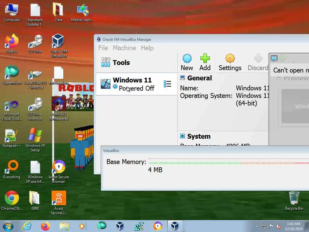Viewport: 309px width, 232px height.
Task: Open Windows 11 machine tools list menu
Action: [x=167, y=84]
